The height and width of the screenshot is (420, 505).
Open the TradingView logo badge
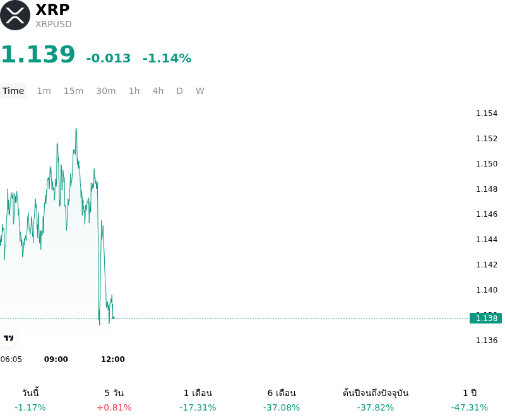pos(8,338)
